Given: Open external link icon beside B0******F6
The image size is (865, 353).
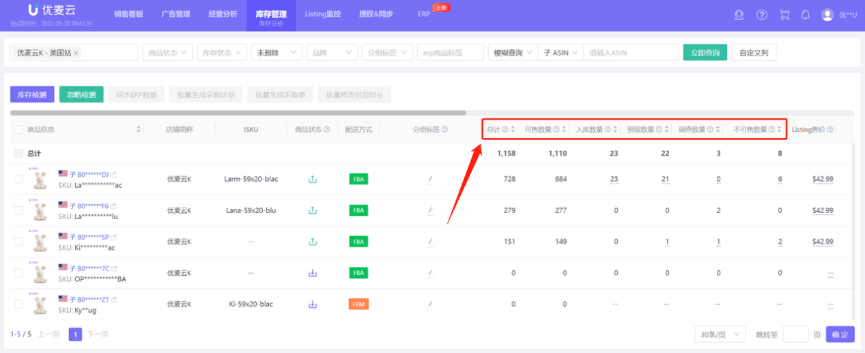Looking at the screenshot, I should pyautogui.click(x=114, y=206).
